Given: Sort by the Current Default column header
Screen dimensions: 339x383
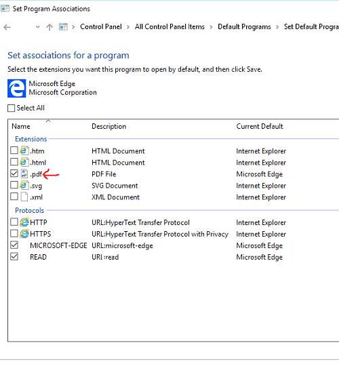Looking at the screenshot, I should coord(260,126).
